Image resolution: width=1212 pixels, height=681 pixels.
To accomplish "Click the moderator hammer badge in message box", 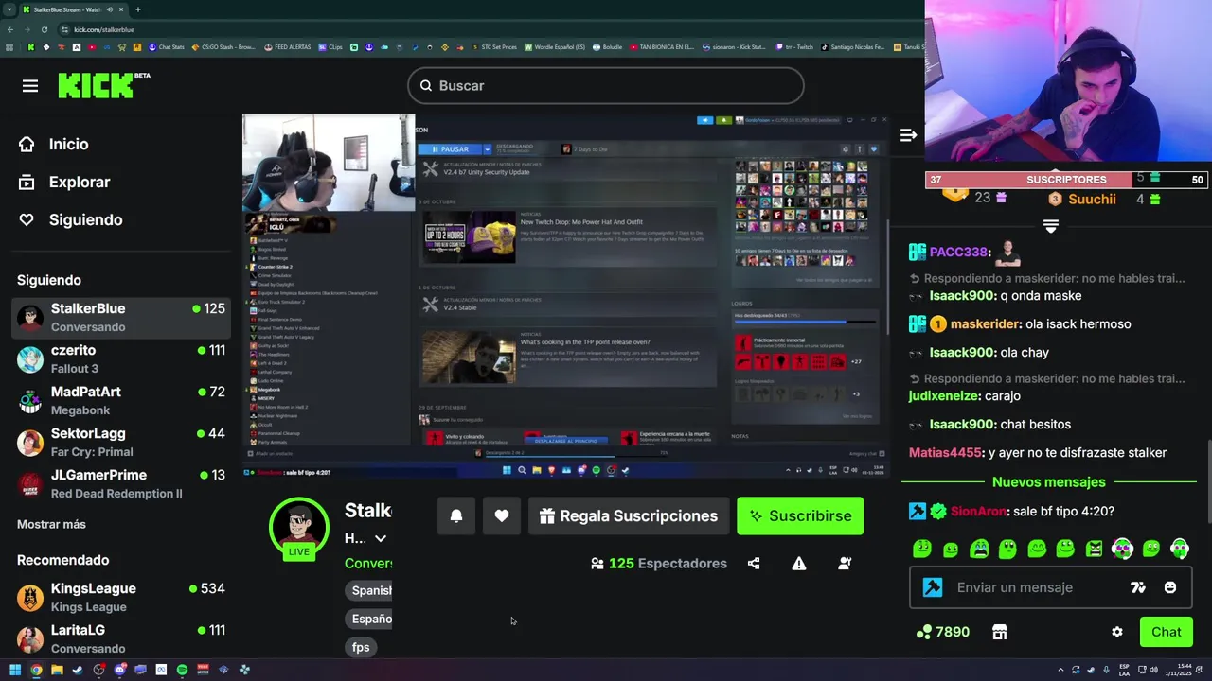I will point(933,587).
